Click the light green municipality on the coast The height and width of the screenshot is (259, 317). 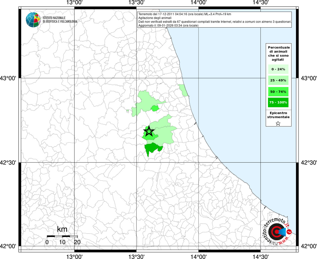[x=183, y=91]
